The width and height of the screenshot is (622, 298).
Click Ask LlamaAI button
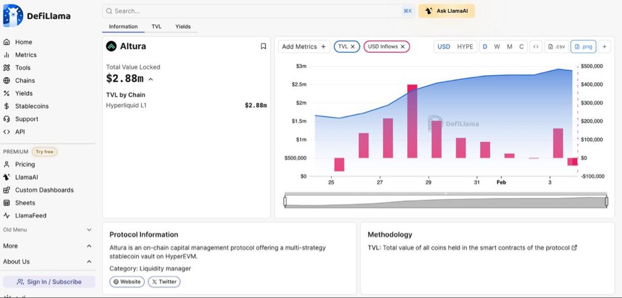446,11
